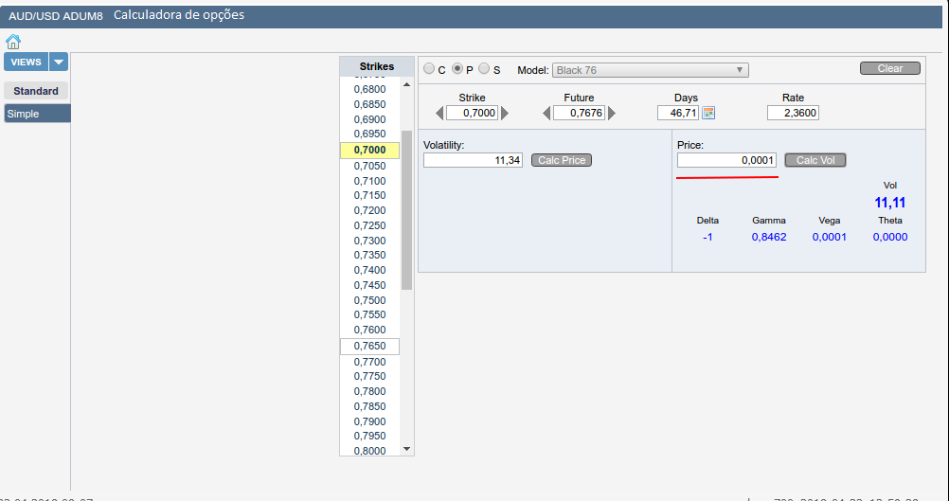Select the S radio button
Image resolution: width=949 pixels, height=501 pixels.
point(484,69)
